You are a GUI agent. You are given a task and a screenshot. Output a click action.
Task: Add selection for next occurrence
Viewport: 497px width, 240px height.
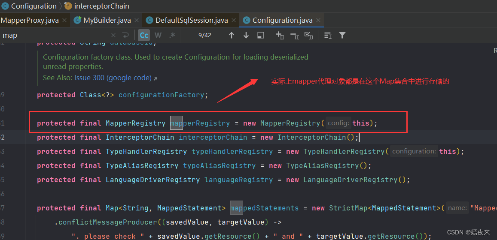click(x=280, y=36)
